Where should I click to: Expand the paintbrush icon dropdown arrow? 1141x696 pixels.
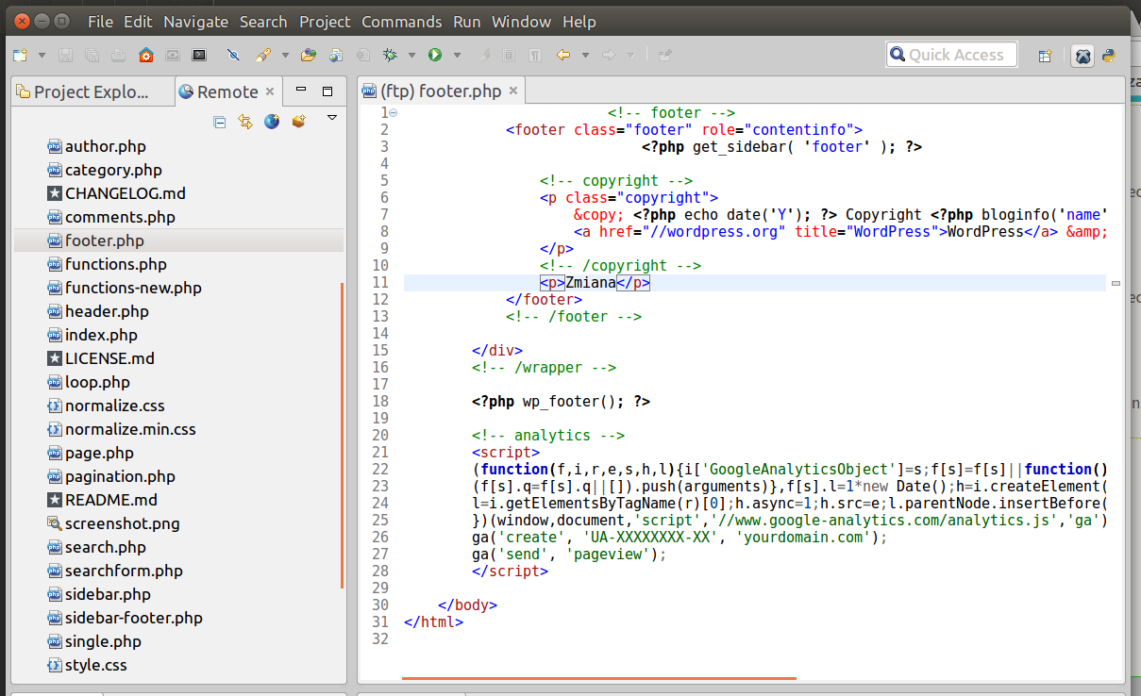(x=285, y=56)
